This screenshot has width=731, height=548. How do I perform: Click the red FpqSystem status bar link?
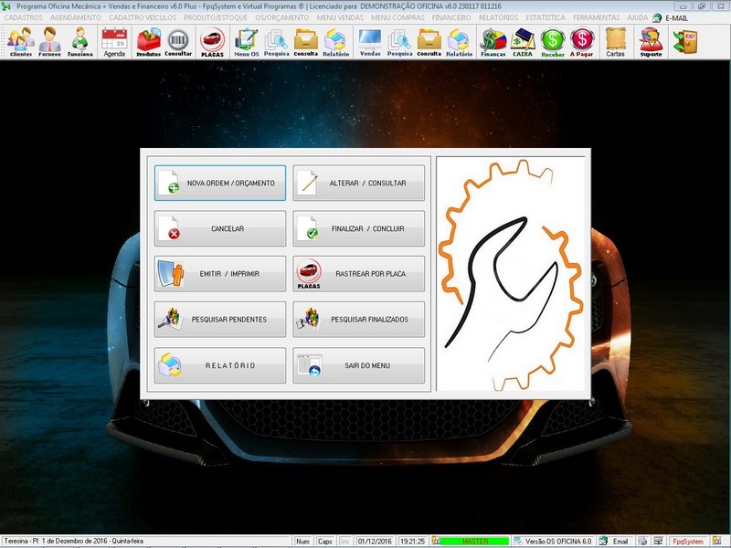click(688, 541)
